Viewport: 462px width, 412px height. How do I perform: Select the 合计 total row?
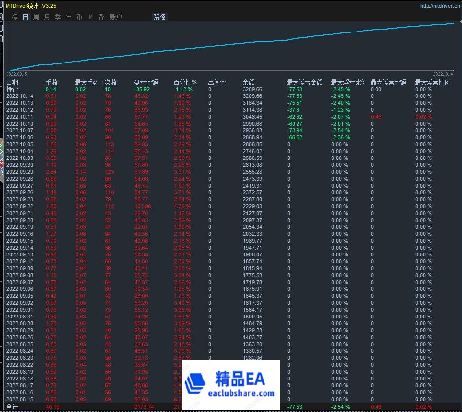click(12, 407)
